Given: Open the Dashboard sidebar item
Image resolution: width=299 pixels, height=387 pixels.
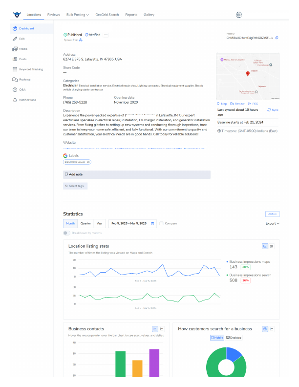Looking at the screenshot, I should click(x=32, y=29).
